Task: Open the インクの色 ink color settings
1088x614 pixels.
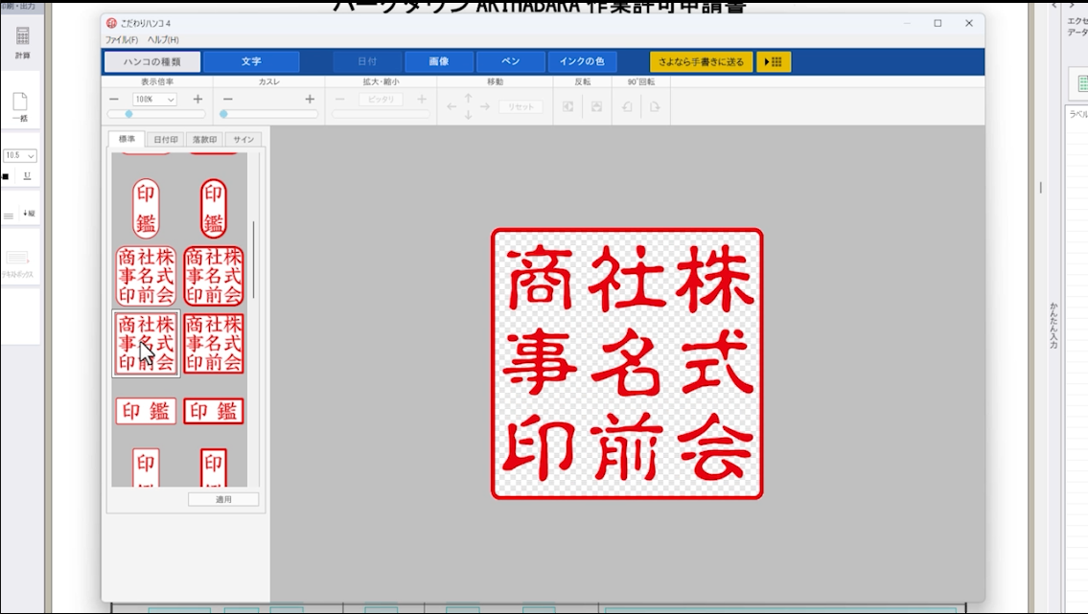Action: coord(582,62)
